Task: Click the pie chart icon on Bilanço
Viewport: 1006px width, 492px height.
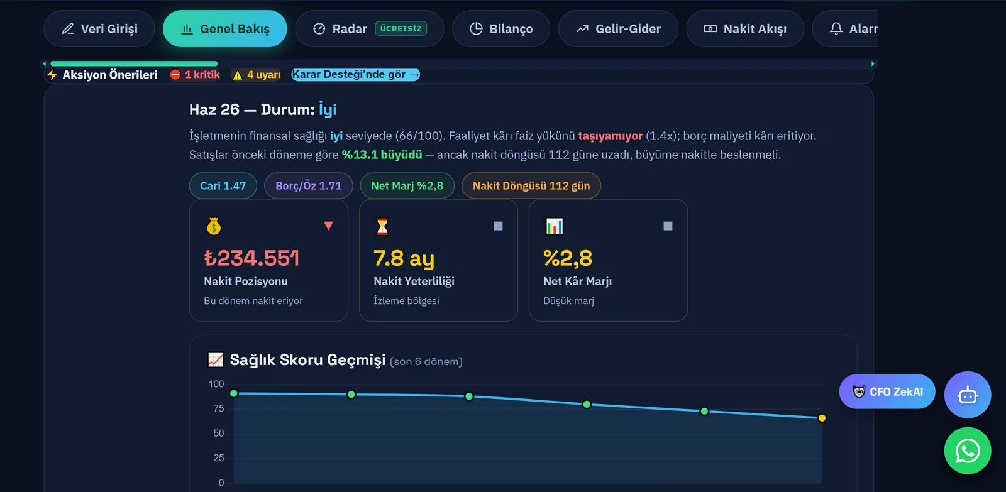Action: [477, 29]
